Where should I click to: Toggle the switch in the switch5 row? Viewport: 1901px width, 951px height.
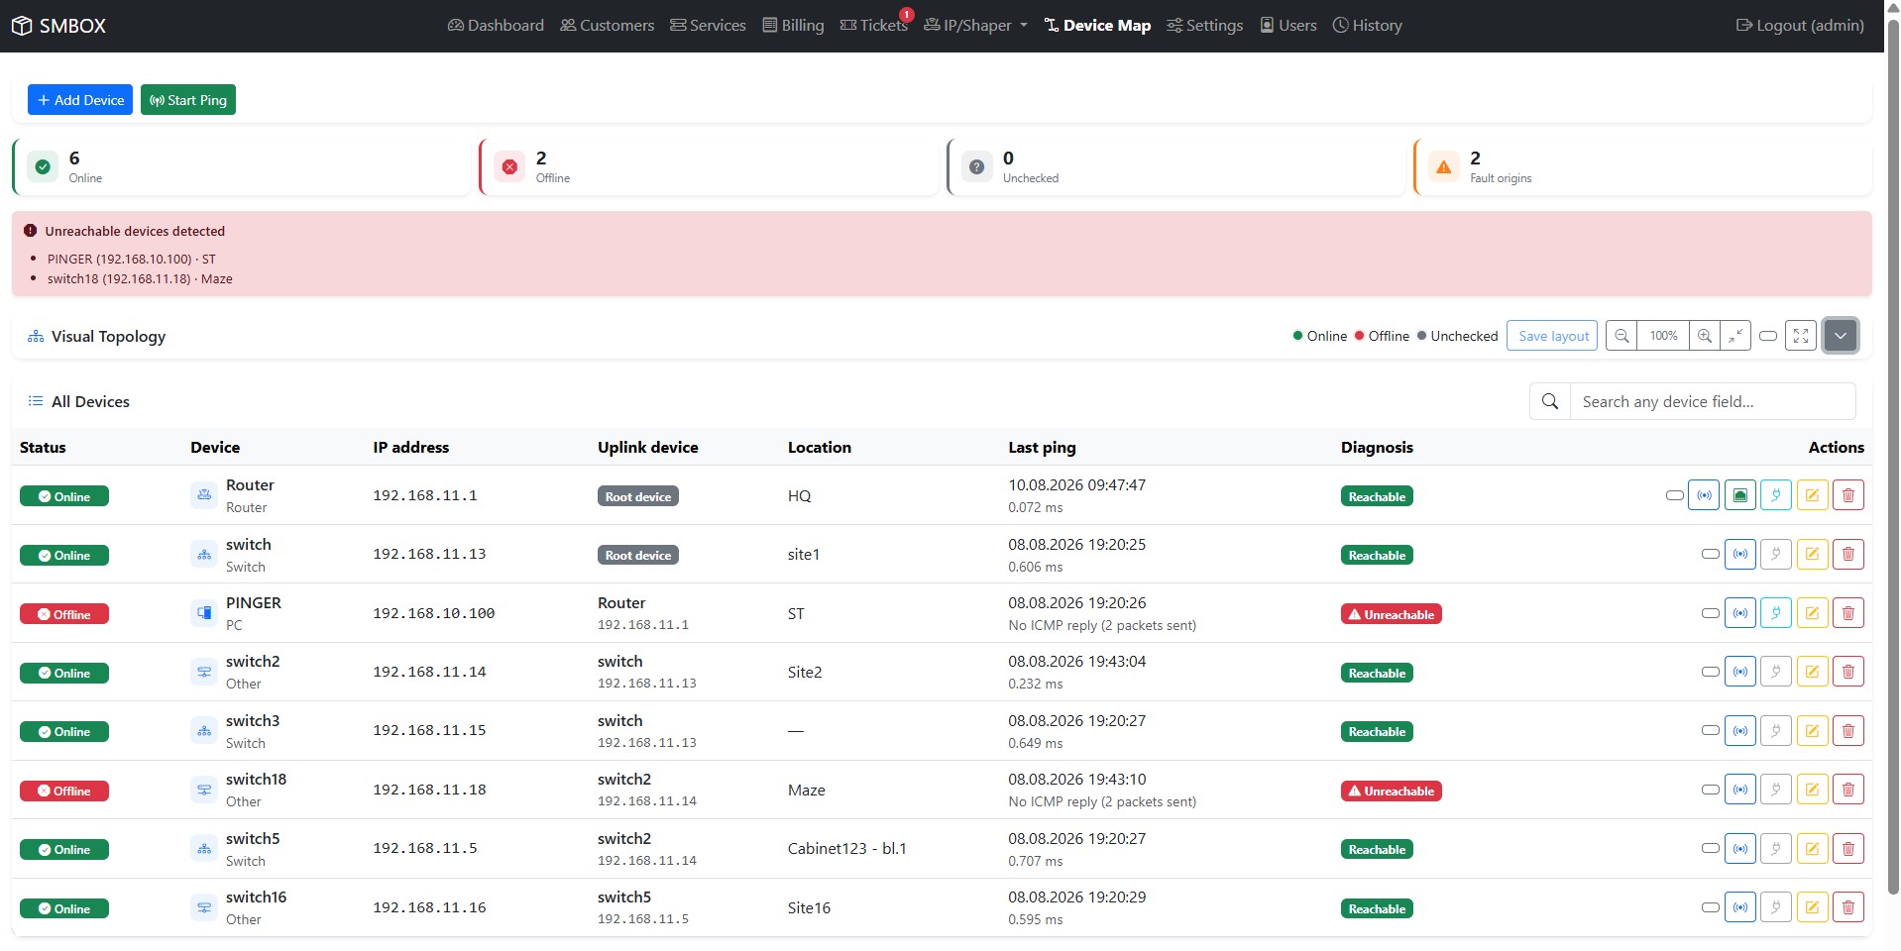point(1711,849)
